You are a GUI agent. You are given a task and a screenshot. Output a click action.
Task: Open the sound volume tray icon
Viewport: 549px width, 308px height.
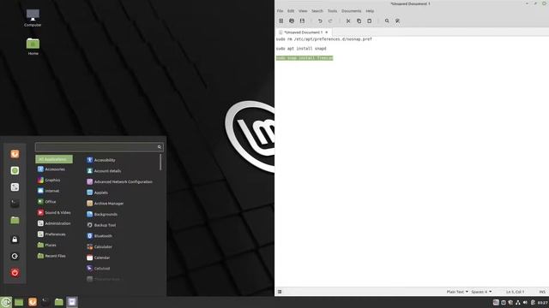tap(525, 302)
